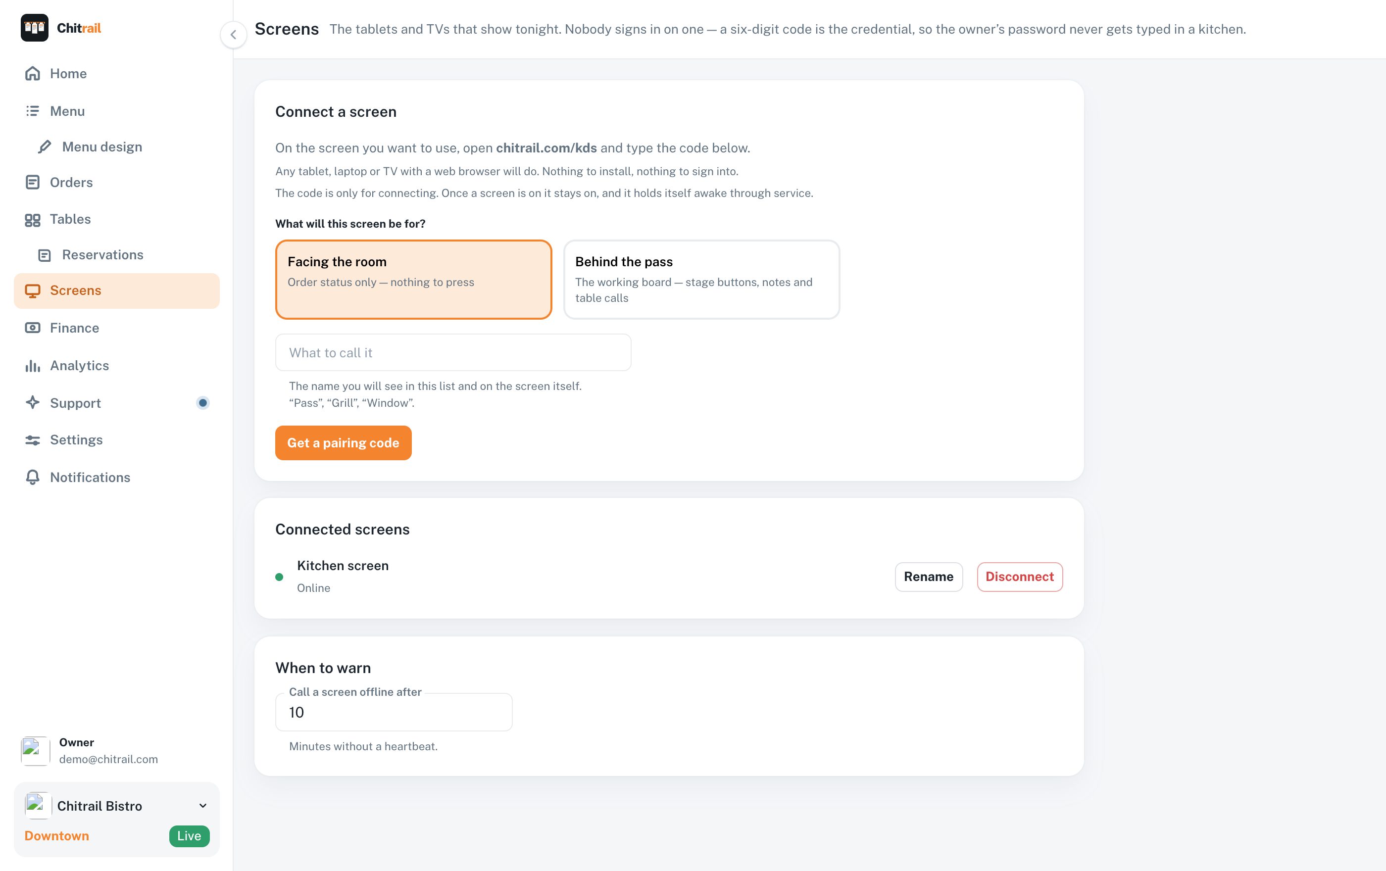Click the Tables grid icon
Viewport: 1386px width, 871px height.
pos(33,219)
